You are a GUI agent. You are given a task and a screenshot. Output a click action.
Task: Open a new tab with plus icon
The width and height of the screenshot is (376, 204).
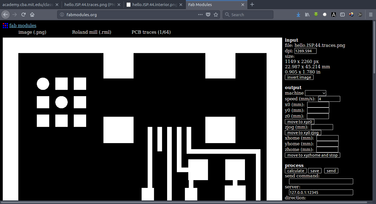(x=252, y=4)
